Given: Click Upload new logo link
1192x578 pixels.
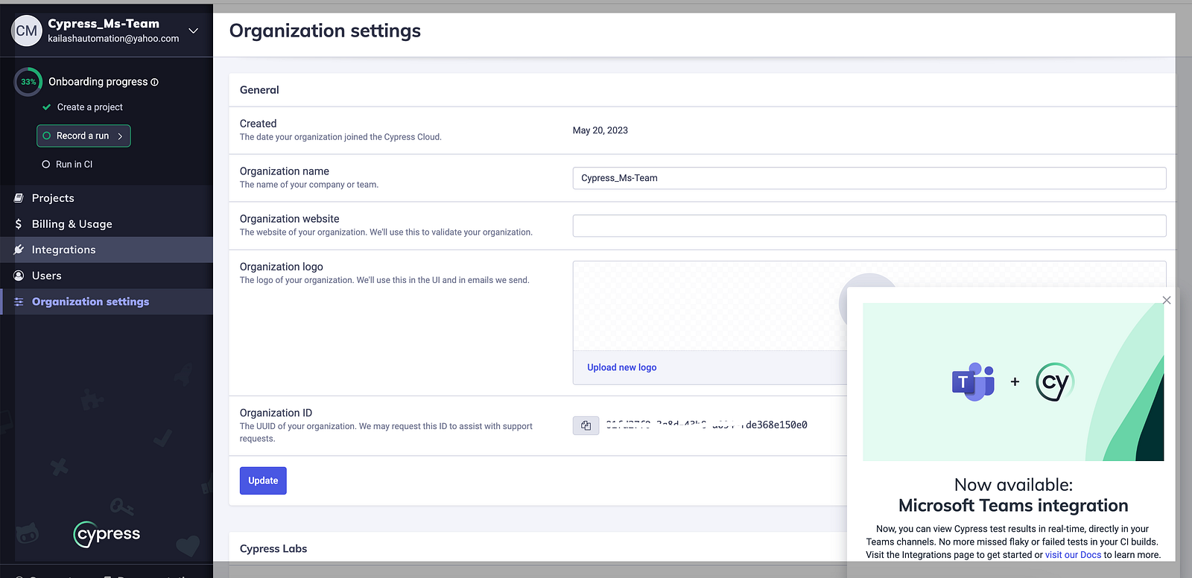Looking at the screenshot, I should (621, 367).
